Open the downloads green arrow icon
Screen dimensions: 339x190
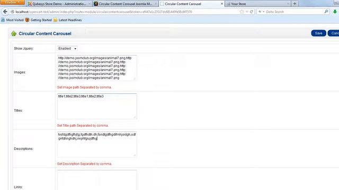click(335, 12)
